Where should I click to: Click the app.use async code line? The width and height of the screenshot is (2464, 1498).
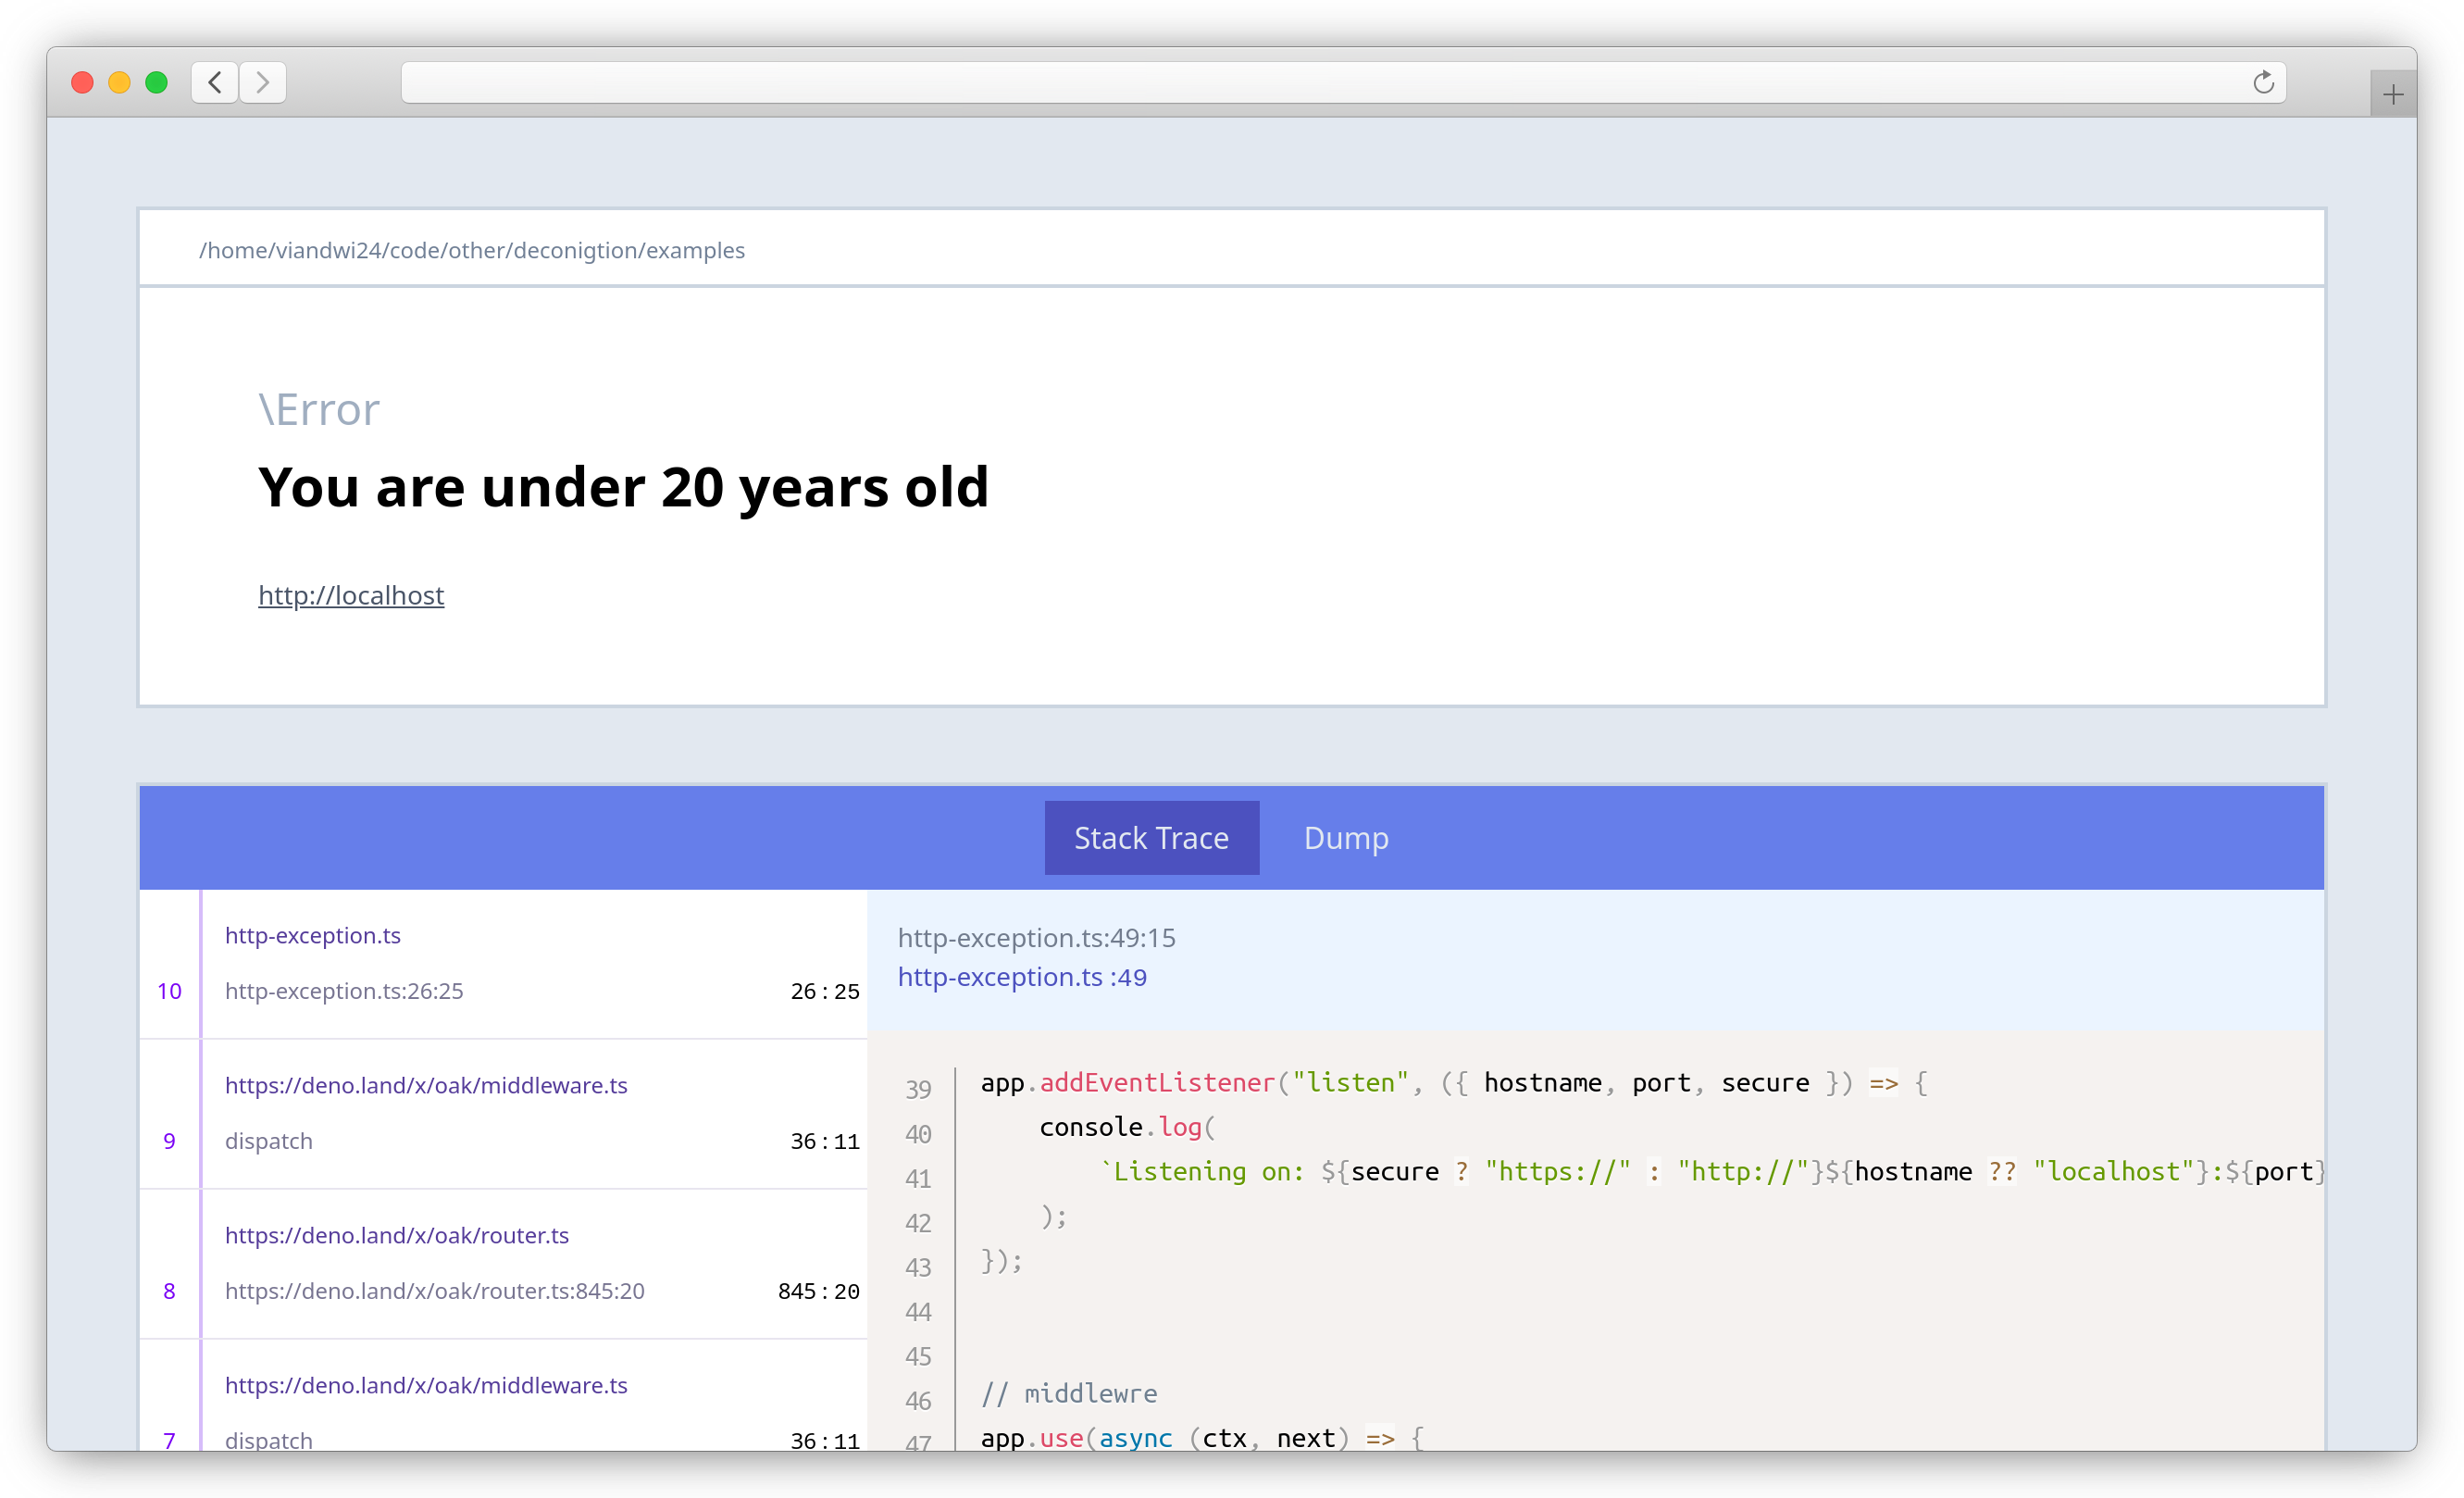1200,1438
